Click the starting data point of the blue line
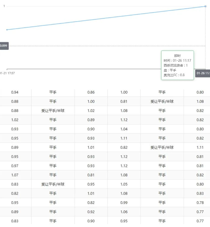Image resolution: width=210 pixels, height=227 pixels. 7,30
